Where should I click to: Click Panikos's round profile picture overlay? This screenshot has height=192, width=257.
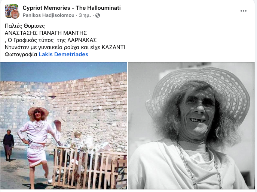(15, 14)
